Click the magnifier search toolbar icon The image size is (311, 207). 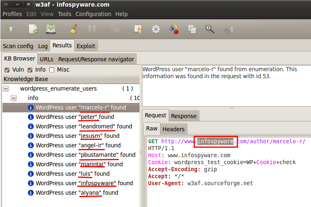[210, 29]
